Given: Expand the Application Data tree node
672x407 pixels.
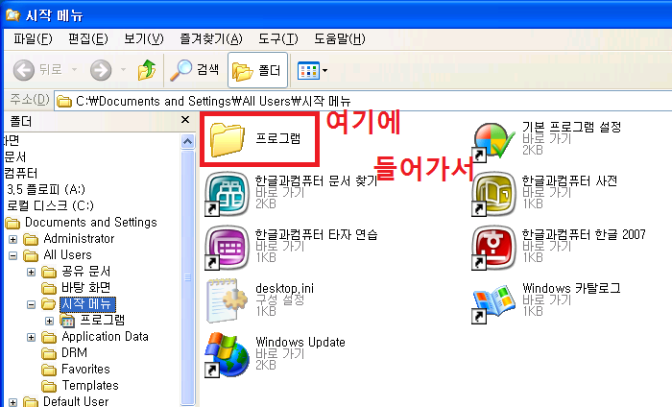Looking at the screenshot, I should pos(31,338).
